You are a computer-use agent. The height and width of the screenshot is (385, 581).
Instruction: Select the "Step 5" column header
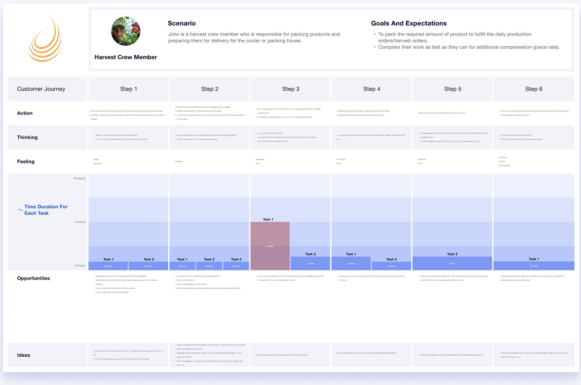pyautogui.click(x=453, y=89)
